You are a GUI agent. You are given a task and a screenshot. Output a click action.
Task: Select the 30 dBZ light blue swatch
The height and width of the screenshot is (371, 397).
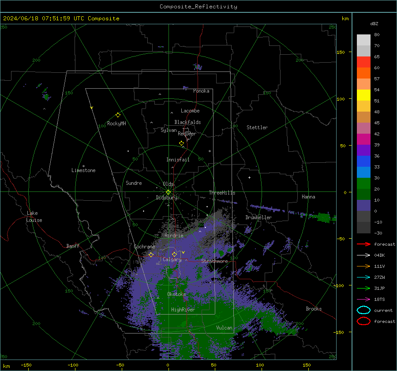click(x=363, y=172)
